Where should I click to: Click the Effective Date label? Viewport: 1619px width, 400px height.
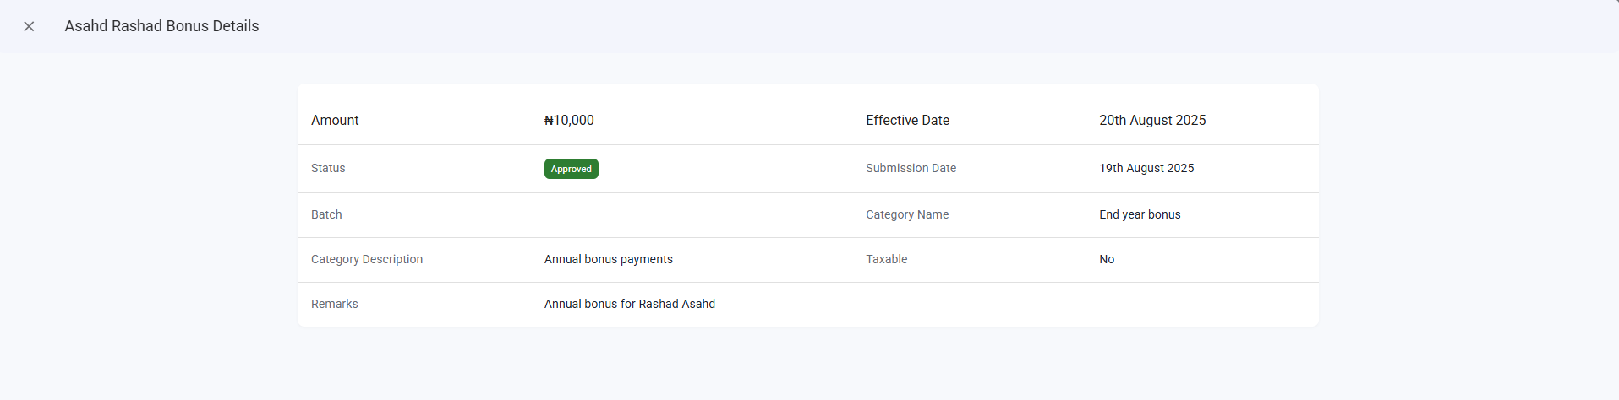tap(907, 121)
